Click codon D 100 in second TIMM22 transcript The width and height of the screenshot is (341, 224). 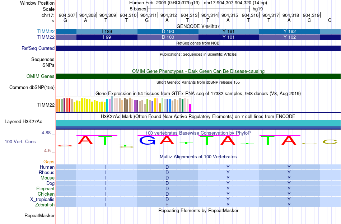coord(168,37)
